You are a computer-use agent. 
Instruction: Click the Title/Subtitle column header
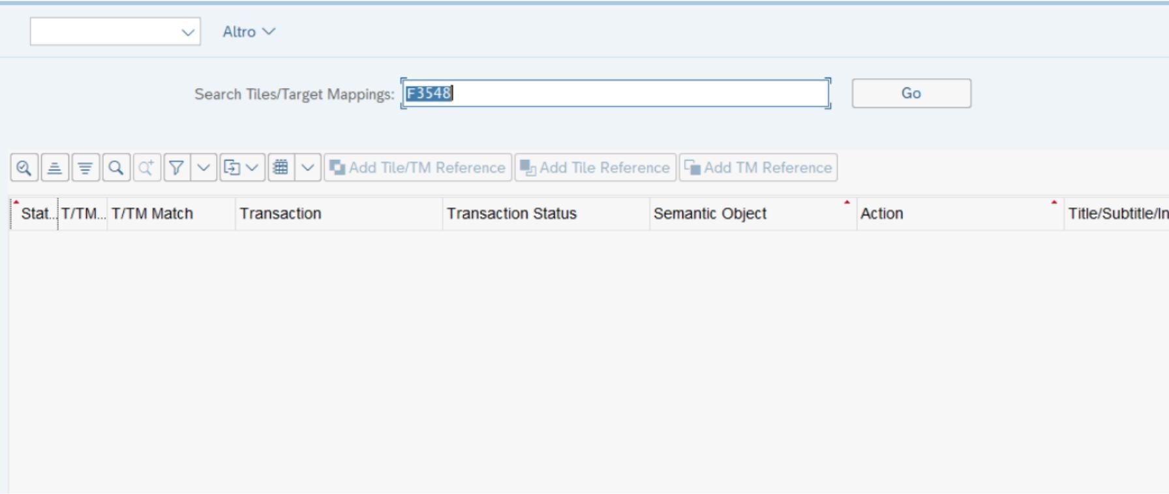(1117, 213)
